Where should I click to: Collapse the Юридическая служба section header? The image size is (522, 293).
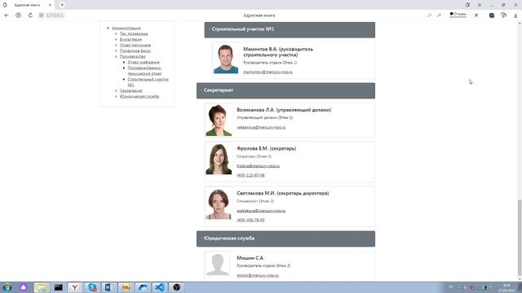coord(285,238)
